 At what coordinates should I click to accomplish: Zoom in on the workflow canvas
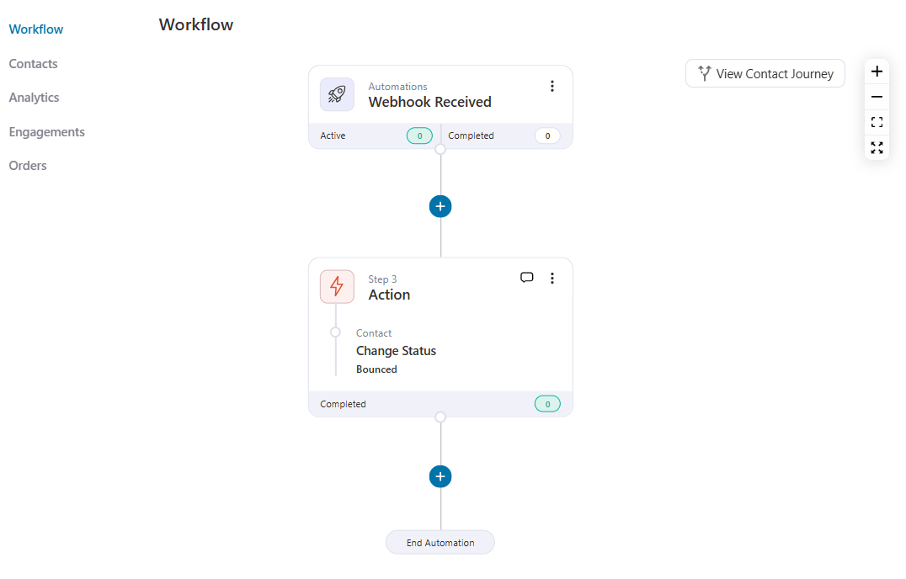[877, 72]
